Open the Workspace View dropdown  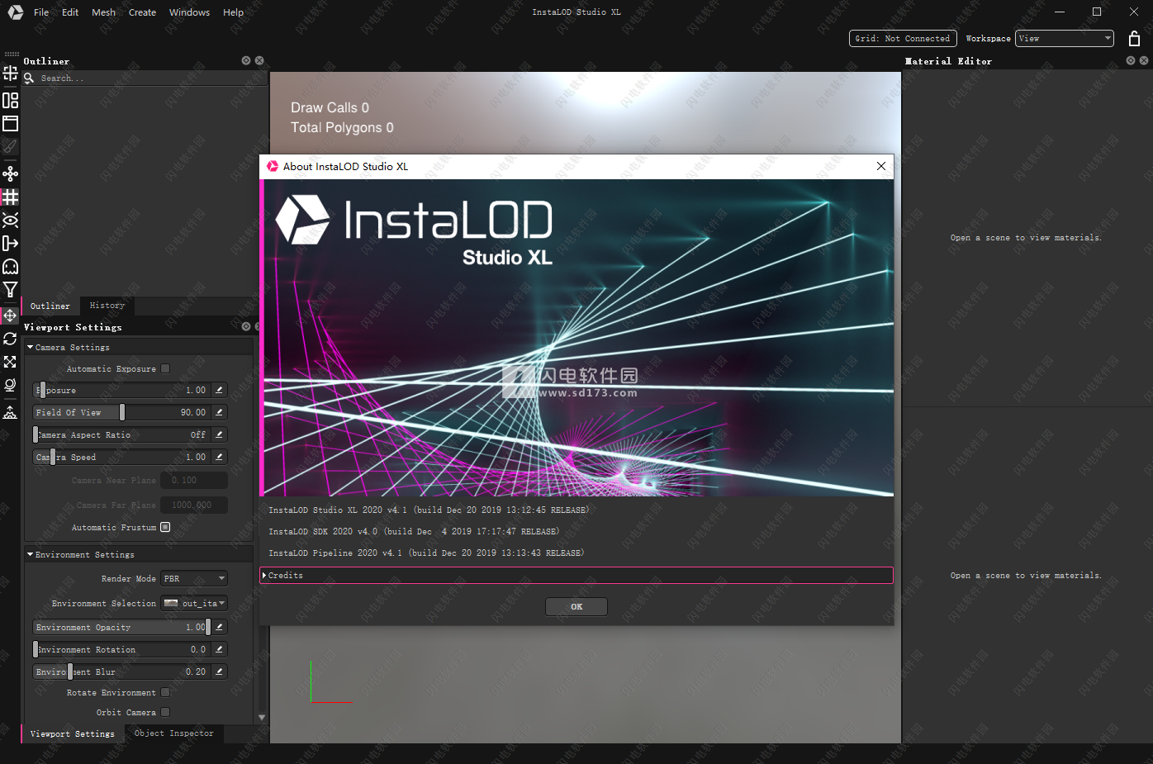[x=1065, y=38]
